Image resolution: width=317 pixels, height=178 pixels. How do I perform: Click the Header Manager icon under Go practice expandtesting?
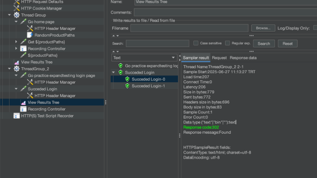30,82
